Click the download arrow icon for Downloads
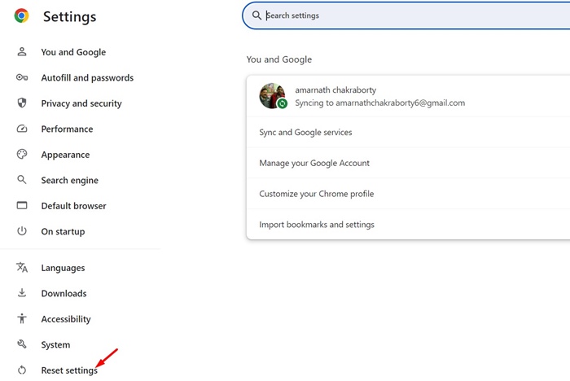The height and width of the screenshot is (381, 570). 22,292
